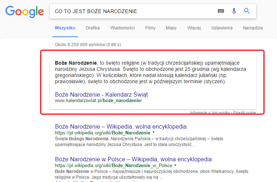Click the magnifying glass search icon
Image resolution: width=277 pixels, height=182 pixels.
pos(247,11)
